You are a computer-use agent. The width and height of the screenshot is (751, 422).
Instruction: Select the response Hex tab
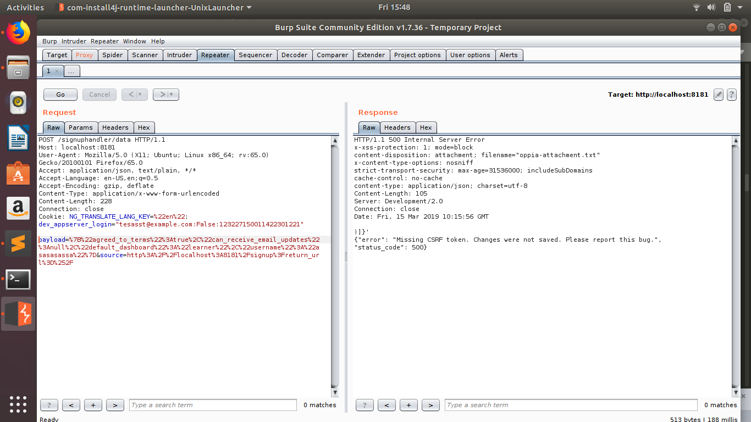[x=426, y=127]
